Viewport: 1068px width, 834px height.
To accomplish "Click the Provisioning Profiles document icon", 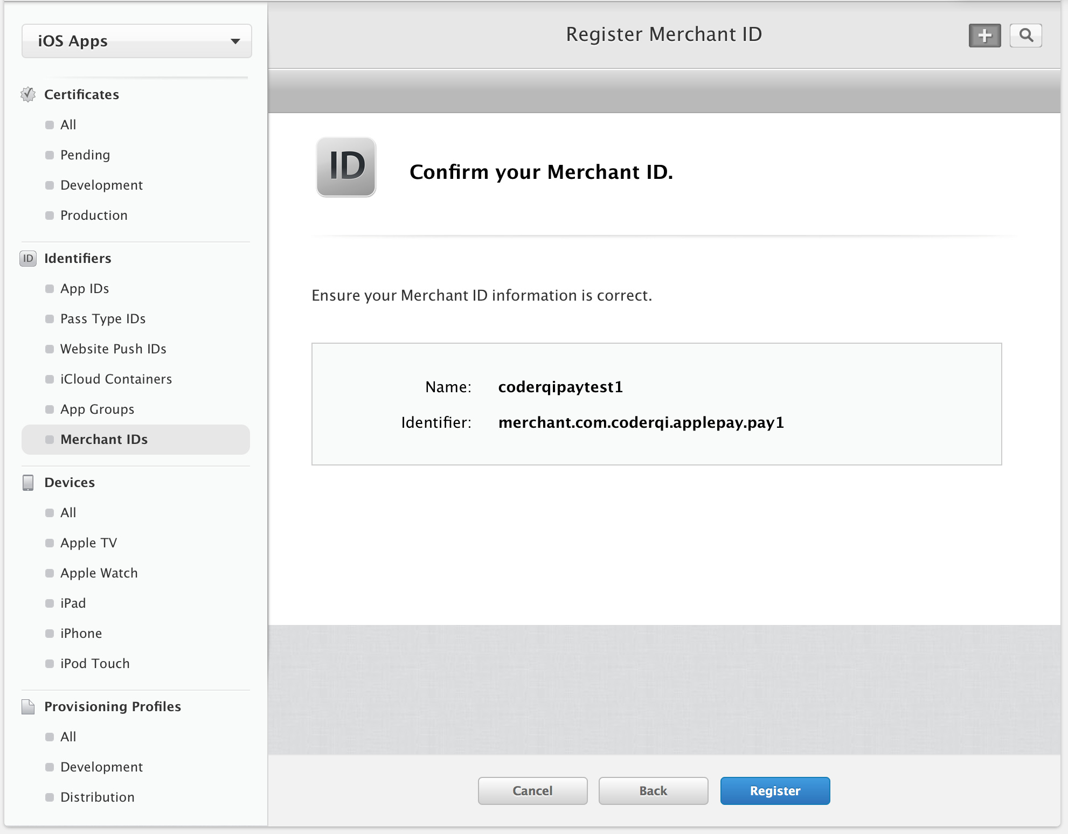I will 28,706.
